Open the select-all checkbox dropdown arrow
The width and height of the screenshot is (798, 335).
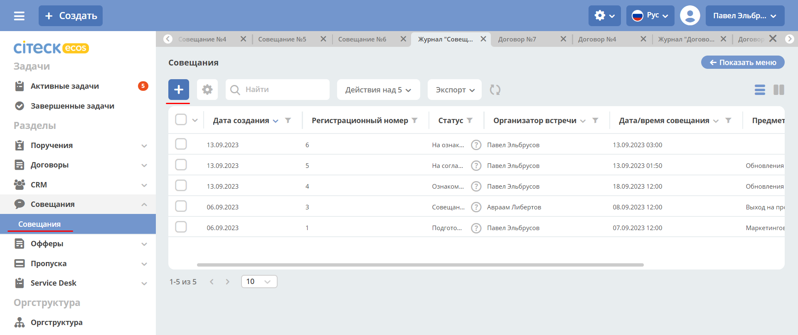coord(195,120)
